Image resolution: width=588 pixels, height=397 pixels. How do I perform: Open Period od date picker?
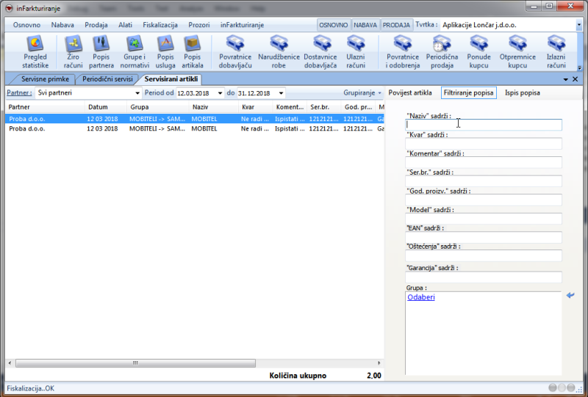coord(220,93)
